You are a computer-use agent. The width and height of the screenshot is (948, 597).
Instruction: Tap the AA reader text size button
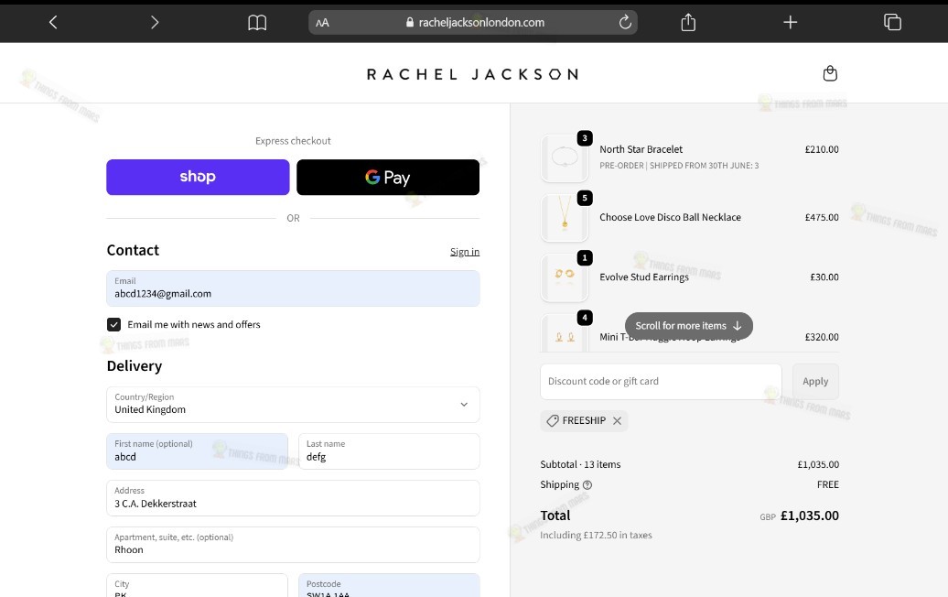(322, 22)
